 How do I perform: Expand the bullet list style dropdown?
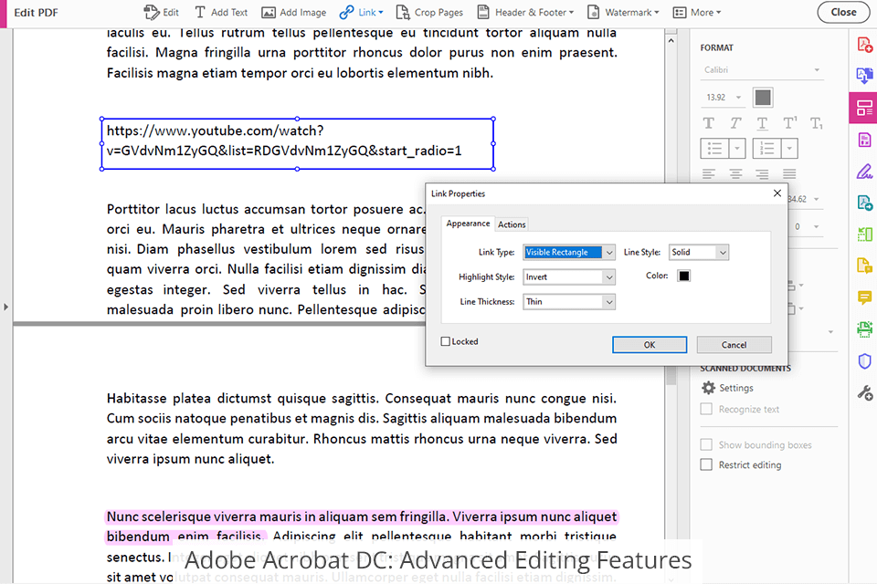coord(737,148)
